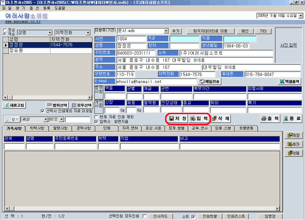Click the 저장 (save) button with disk icon
This screenshot has height=220, width=305.
pos(178,118)
